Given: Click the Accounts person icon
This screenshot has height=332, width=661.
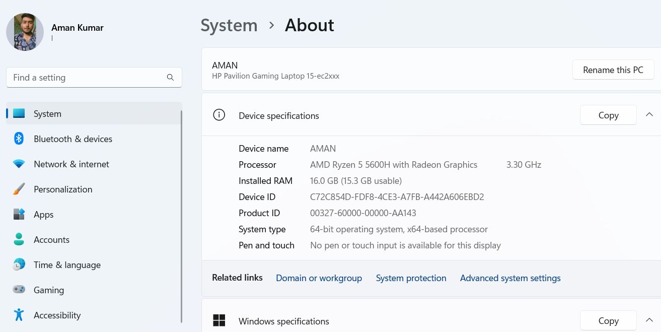Looking at the screenshot, I should point(19,240).
